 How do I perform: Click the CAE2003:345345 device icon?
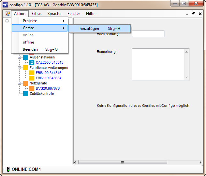(x=32, y=62)
